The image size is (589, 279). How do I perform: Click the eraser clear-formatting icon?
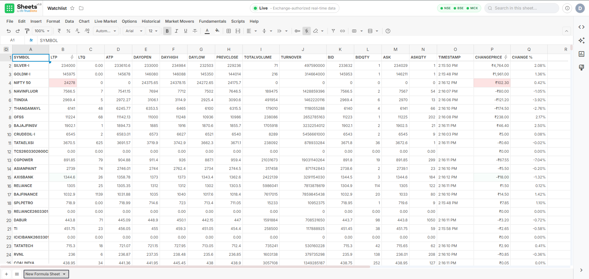[x=316, y=31]
